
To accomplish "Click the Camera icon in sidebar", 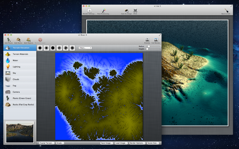I will point(8,92).
